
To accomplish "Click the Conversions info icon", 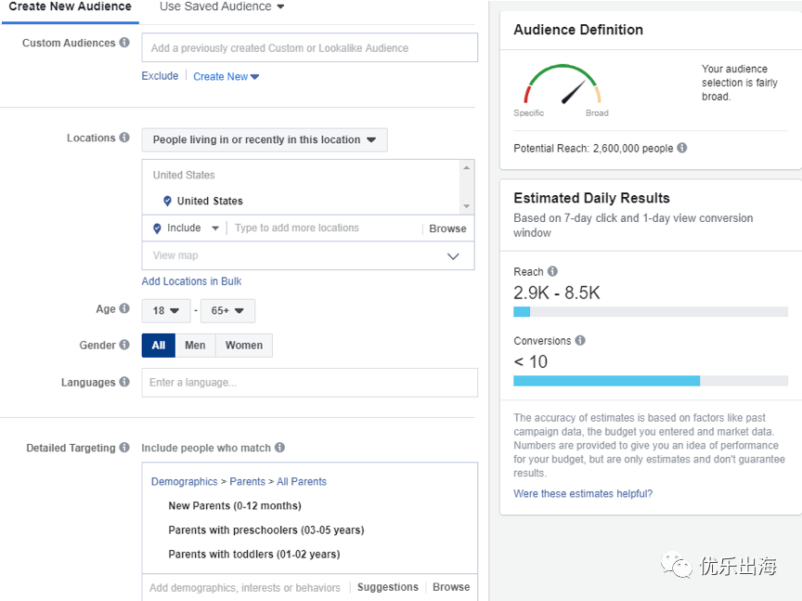I will click(x=580, y=341).
